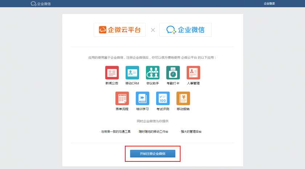Open the 新闻公告 news app icon
Image resolution: width=305 pixels, height=169 pixels.
pyautogui.click(x=112, y=73)
